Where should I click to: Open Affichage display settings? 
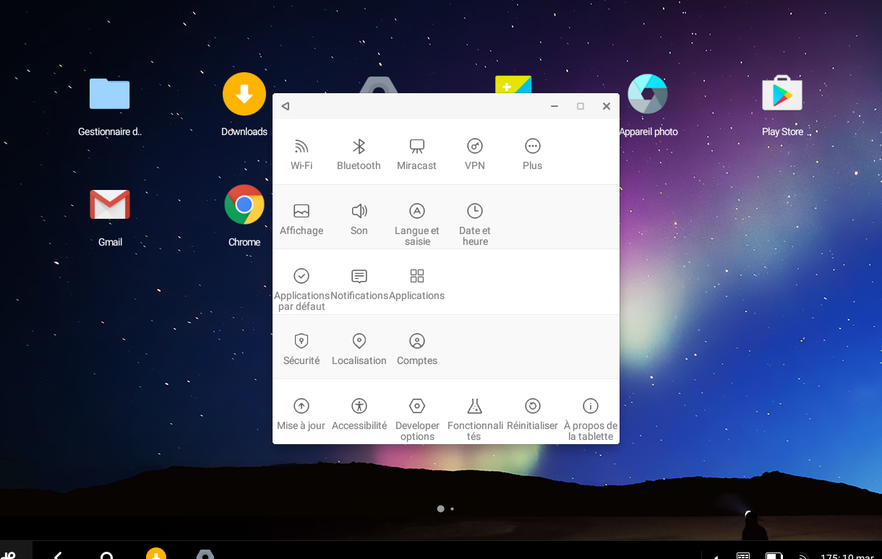pos(301,219)
